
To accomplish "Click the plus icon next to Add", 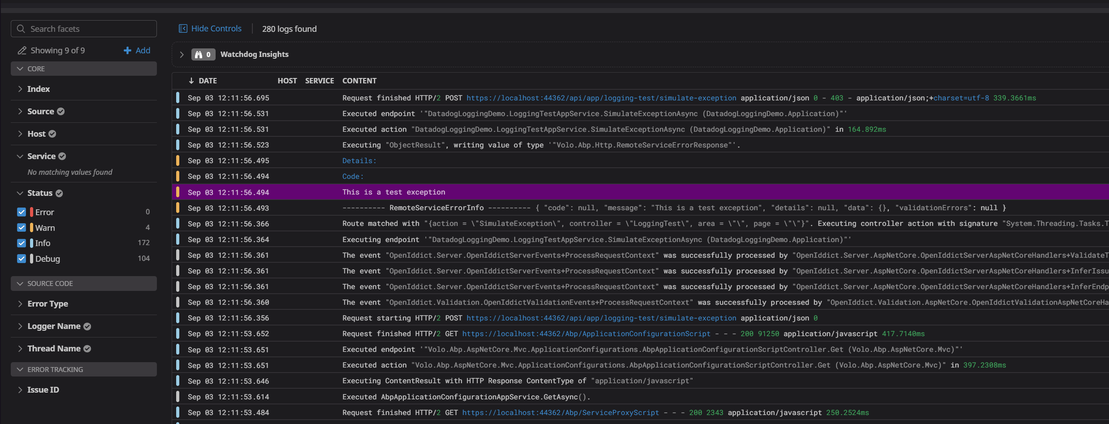I will coord(127,51).
